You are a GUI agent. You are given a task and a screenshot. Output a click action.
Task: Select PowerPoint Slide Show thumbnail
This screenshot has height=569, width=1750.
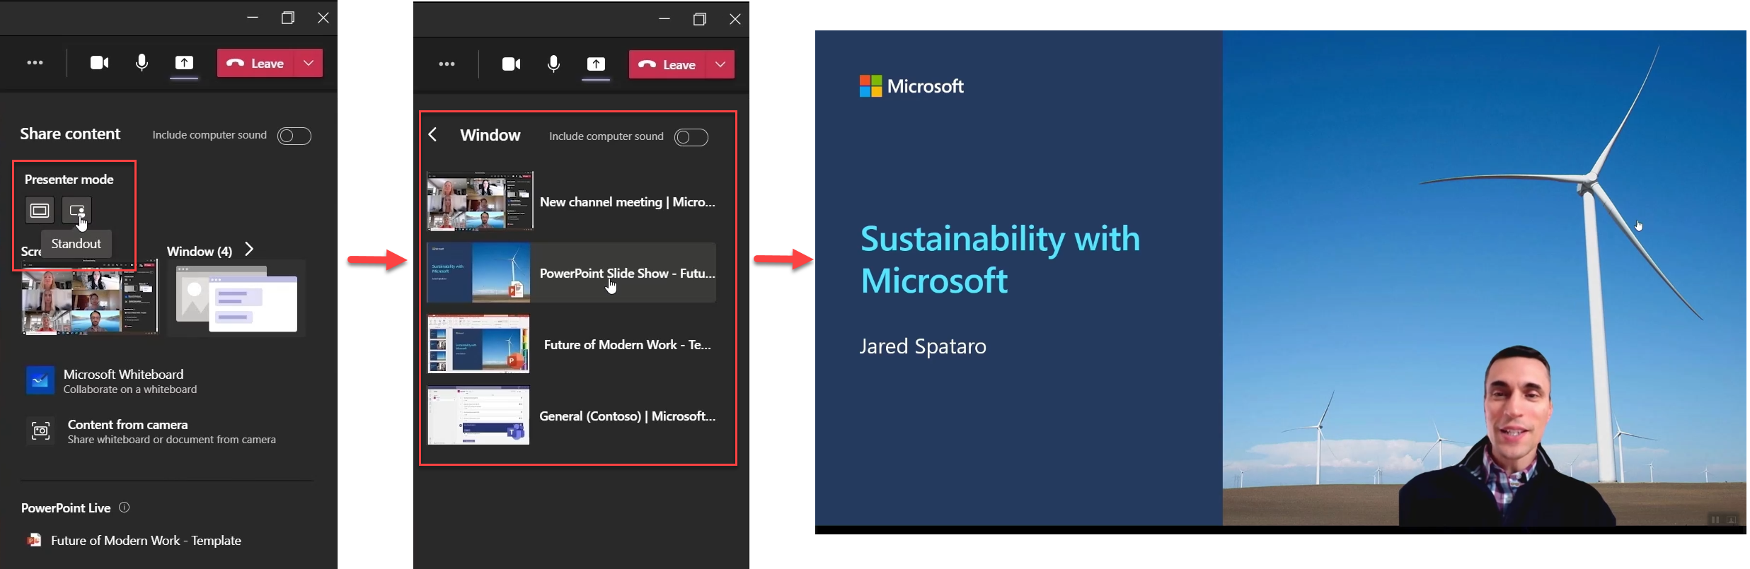coord(478,273)
